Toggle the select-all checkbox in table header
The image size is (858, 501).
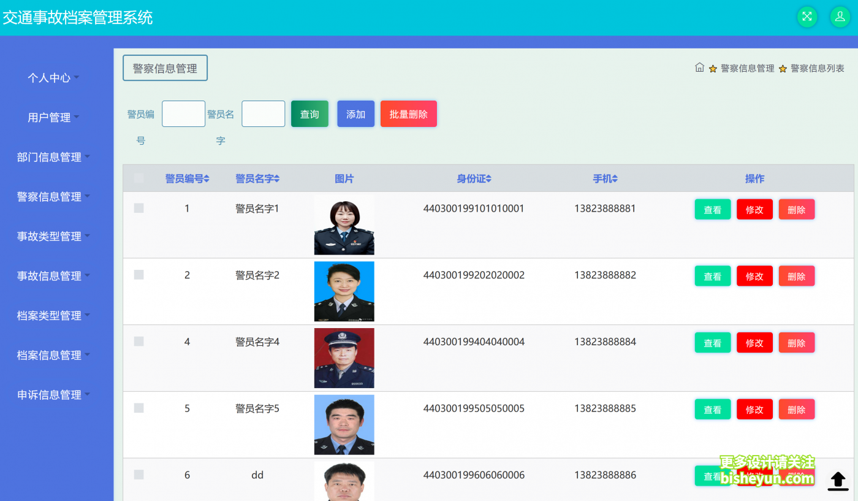[139, 178]
